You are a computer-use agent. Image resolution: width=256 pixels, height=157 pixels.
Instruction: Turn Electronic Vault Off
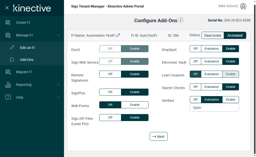pyautogui.click(x=195, y=61)
